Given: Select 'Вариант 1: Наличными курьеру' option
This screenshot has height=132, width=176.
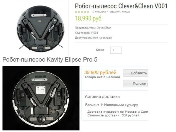Looking at the screenshot, I should pos(111,105).
